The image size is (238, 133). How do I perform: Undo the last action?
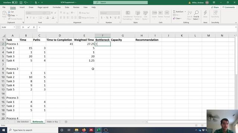coord(25,3)
